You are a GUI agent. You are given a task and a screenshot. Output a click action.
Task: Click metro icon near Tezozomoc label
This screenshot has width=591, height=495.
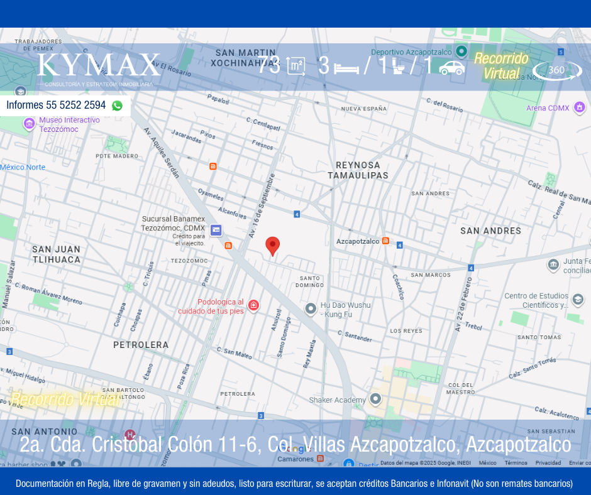pos(228,246)
